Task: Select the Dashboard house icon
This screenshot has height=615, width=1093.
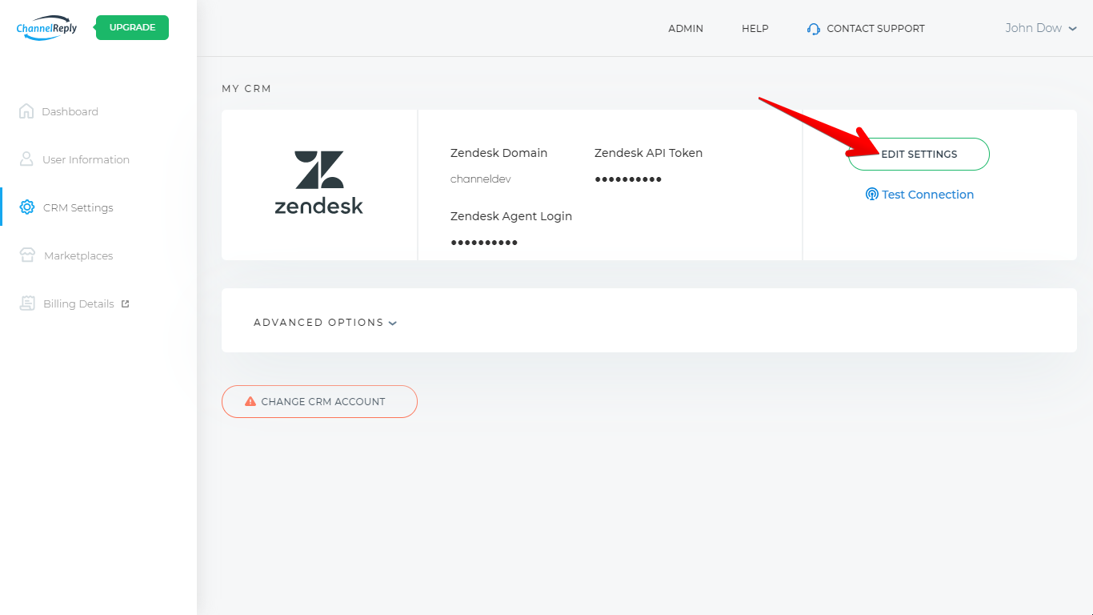Action: [26, 111]
